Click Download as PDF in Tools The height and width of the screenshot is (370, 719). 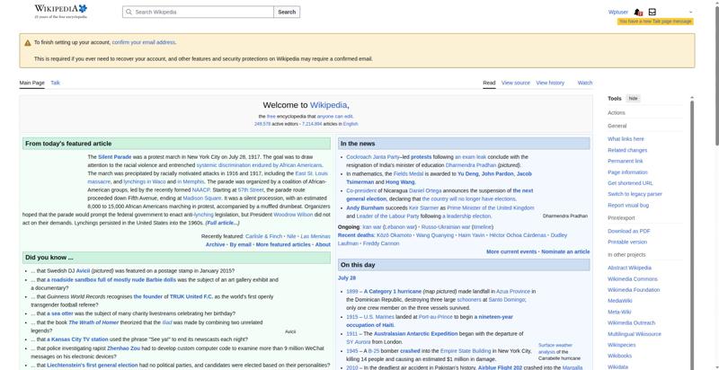628,232
